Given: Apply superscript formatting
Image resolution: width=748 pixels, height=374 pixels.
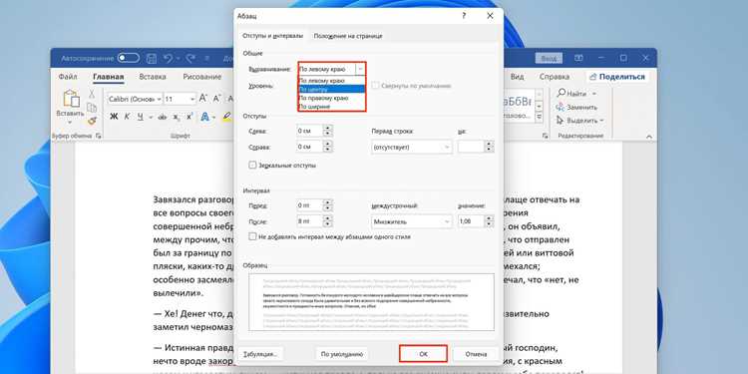Looking at the screenshot, I should click(x=189, y=117).
